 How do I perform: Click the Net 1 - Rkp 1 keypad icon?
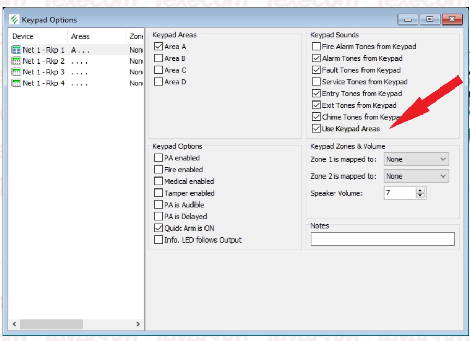(x=17, y=50)
